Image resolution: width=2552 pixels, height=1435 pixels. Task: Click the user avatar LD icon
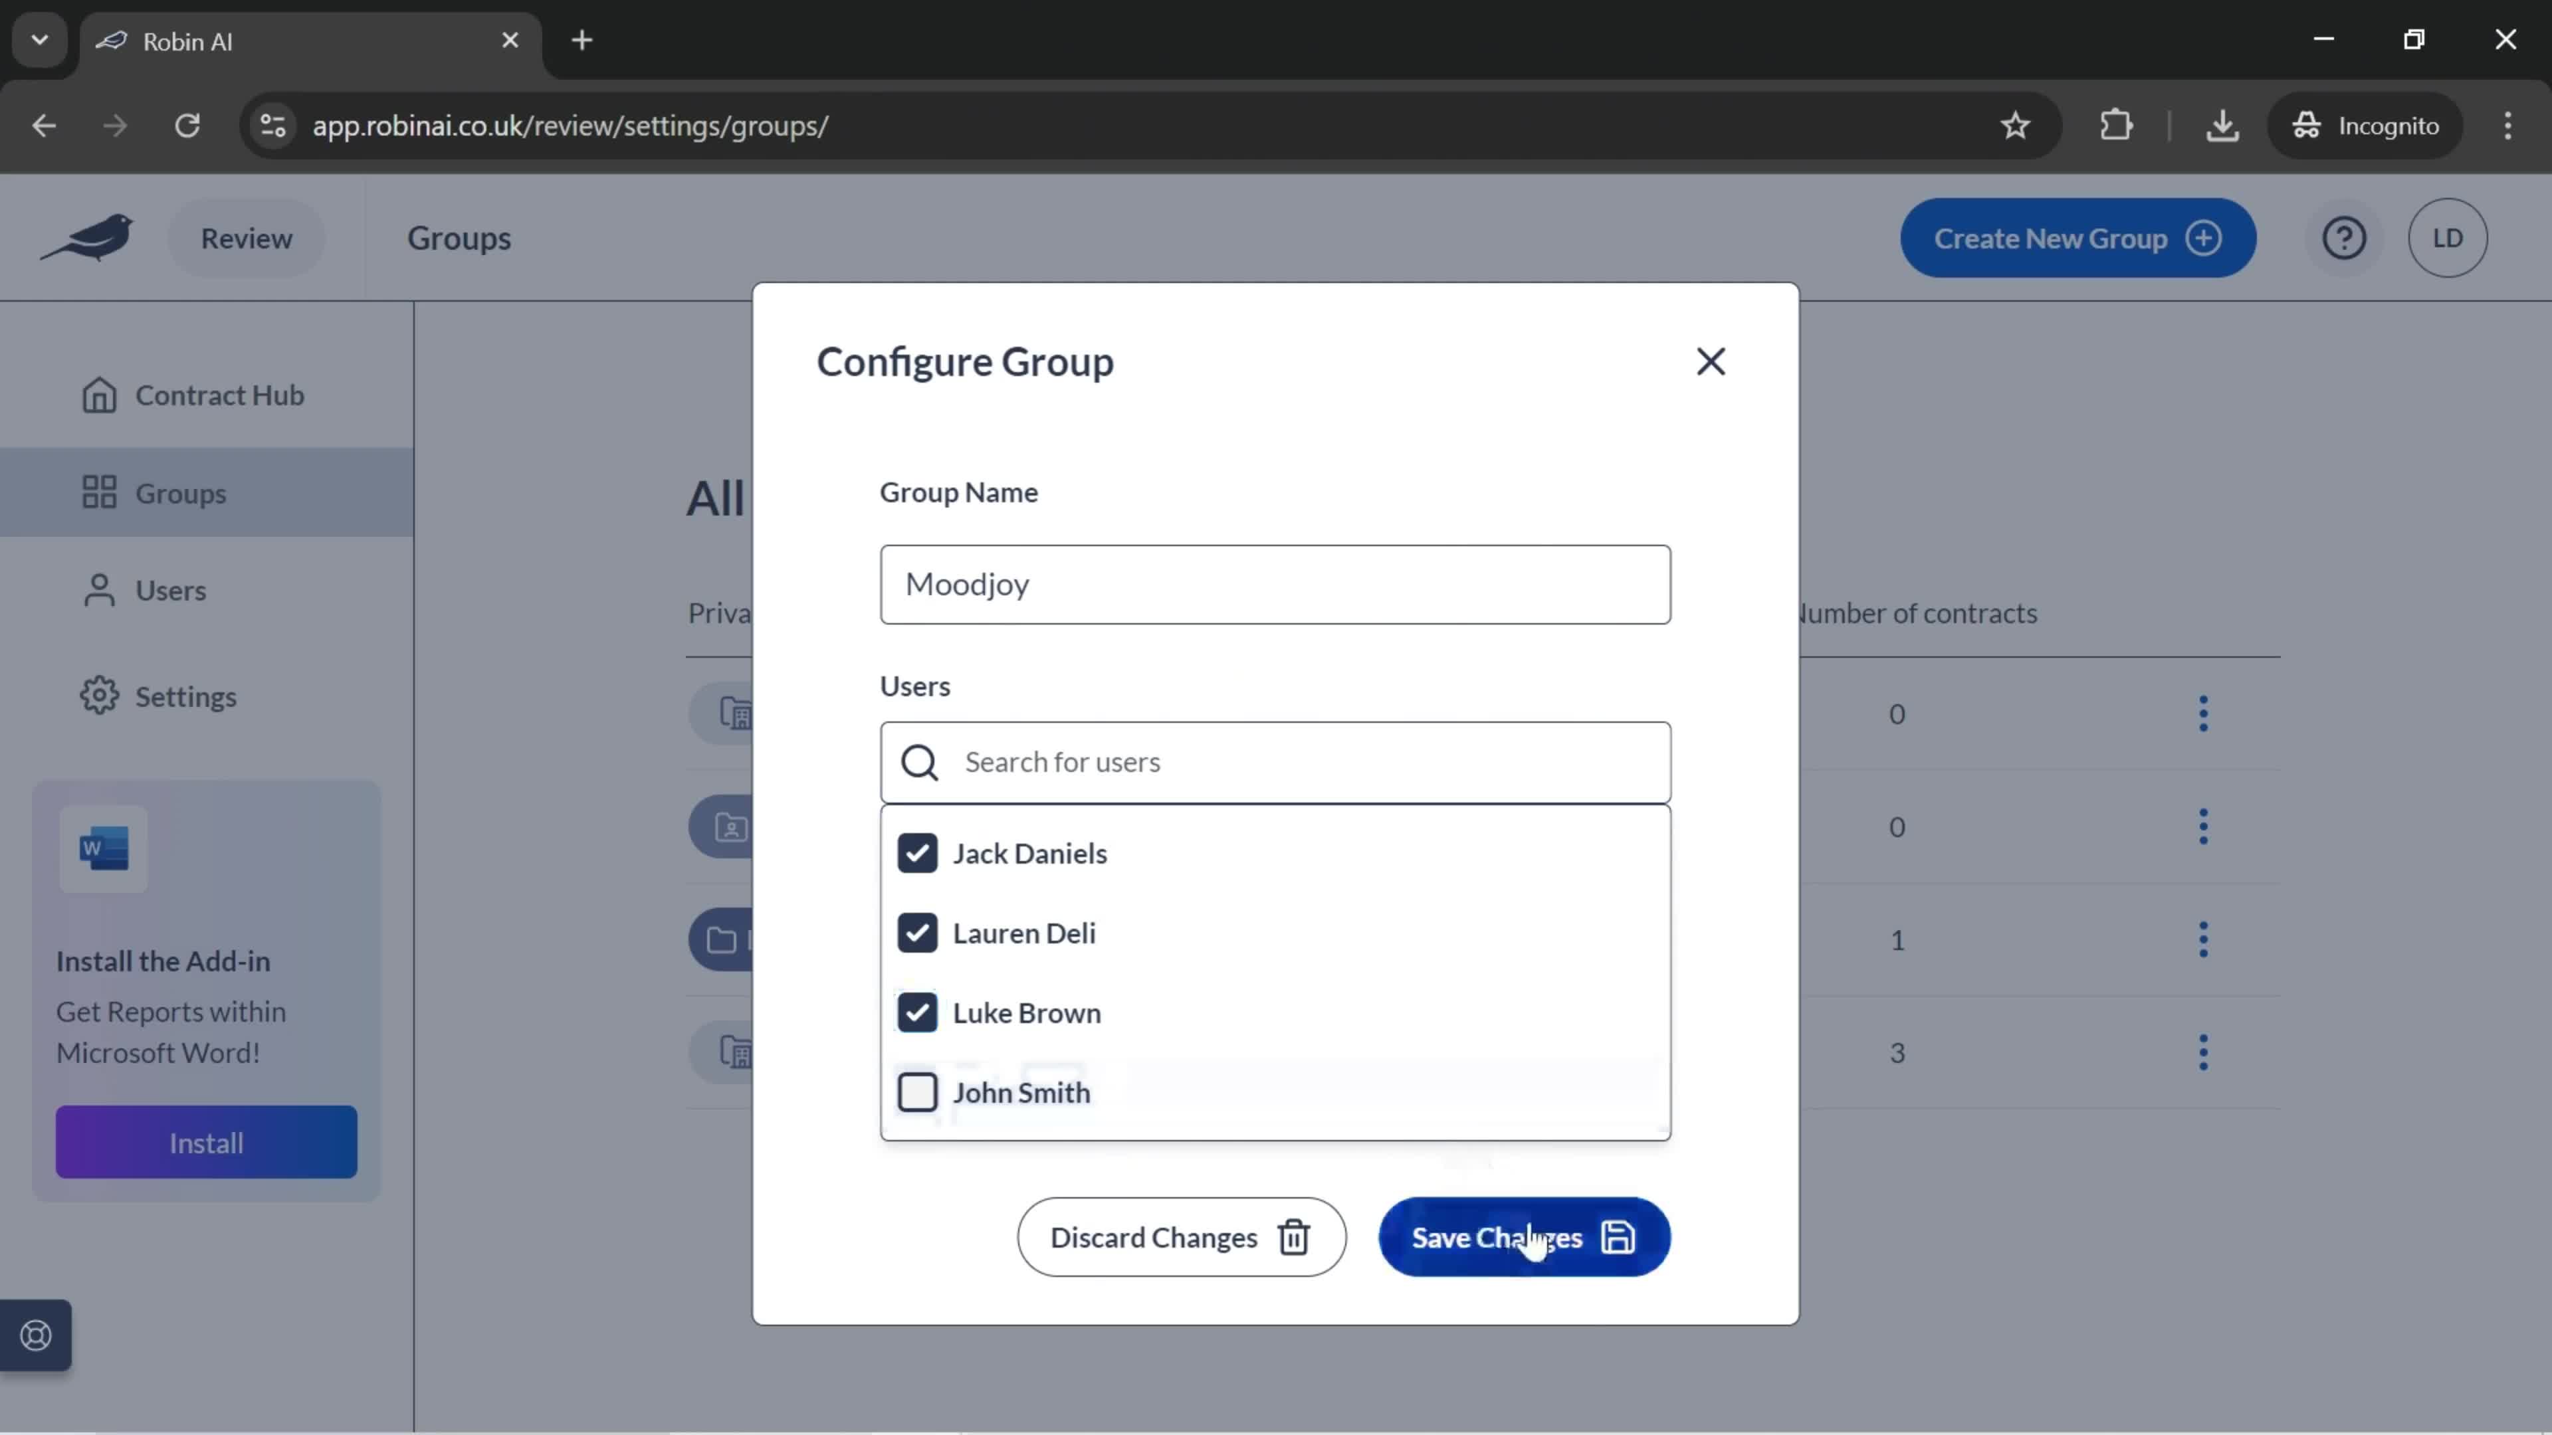2448,237
